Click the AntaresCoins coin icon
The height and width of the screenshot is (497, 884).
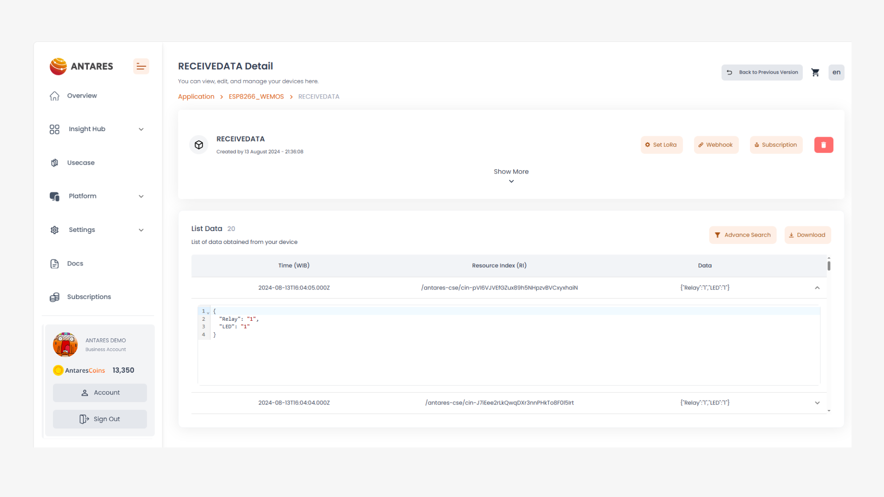pos(58,370)
